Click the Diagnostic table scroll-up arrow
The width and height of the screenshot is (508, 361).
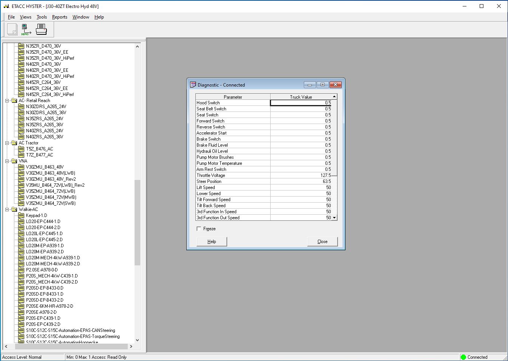tap(334, 97)
